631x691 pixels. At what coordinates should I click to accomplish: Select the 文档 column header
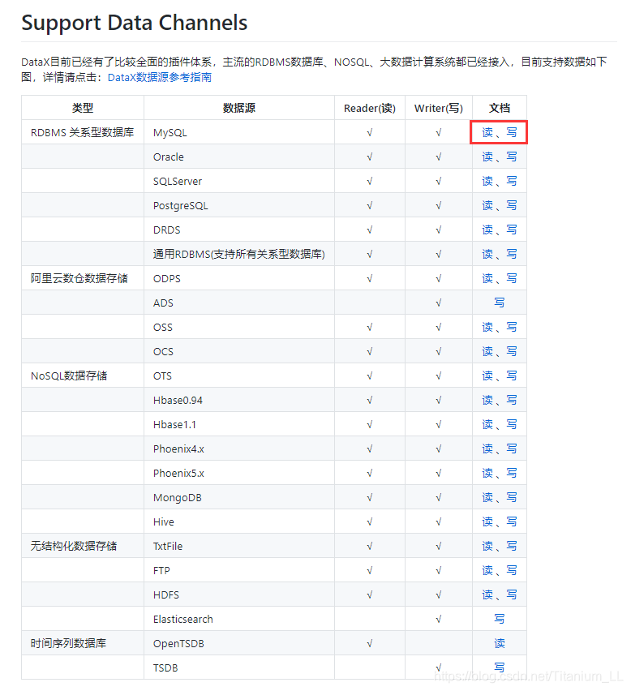tap(500, 108)
